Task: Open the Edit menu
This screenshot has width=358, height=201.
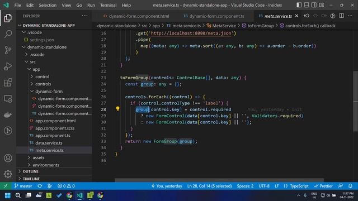Action: [x=30, y=5]
